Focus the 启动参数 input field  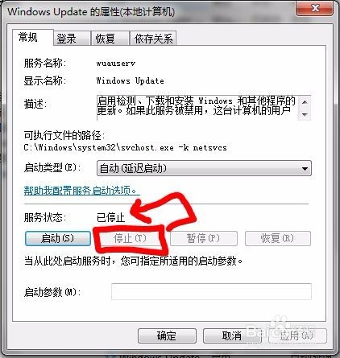tap(211, 291)
